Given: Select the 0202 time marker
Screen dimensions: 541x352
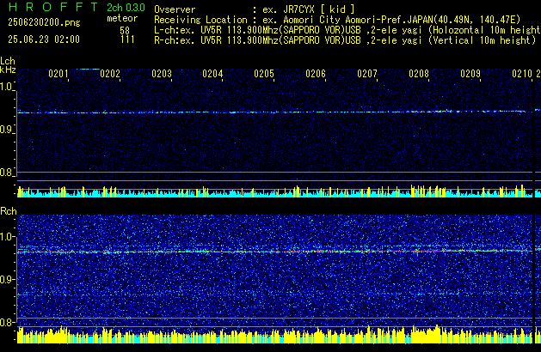Looking at the screenshot, I should (110, 74).
